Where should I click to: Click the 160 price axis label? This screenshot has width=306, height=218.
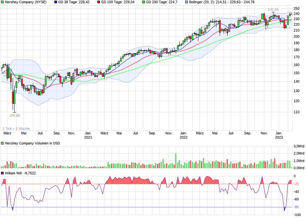pyautogui.click(x=297, y=65)
